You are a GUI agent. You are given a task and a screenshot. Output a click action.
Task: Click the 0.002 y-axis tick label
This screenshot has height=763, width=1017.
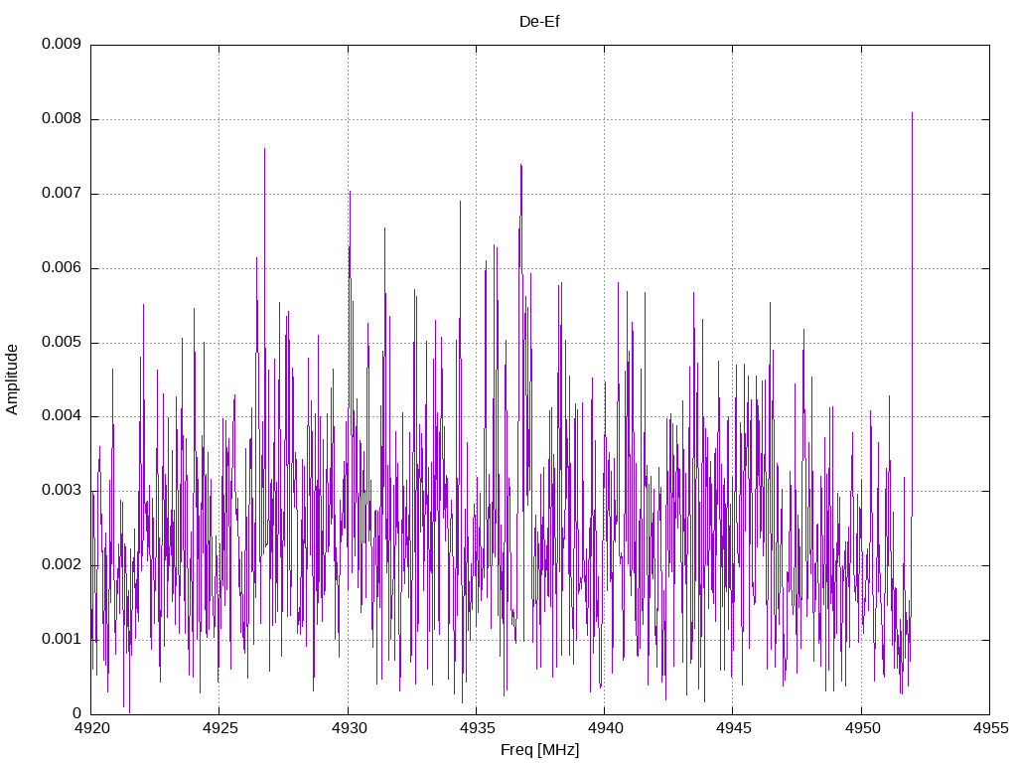tap(62, 565)
